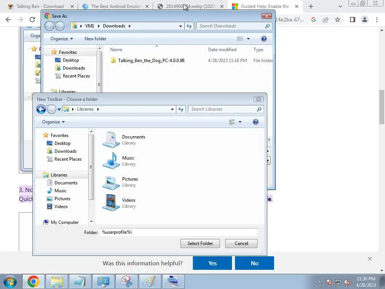Open Videos library icon in file list
The width and height of the screenshot is (385, 289).
111,203
